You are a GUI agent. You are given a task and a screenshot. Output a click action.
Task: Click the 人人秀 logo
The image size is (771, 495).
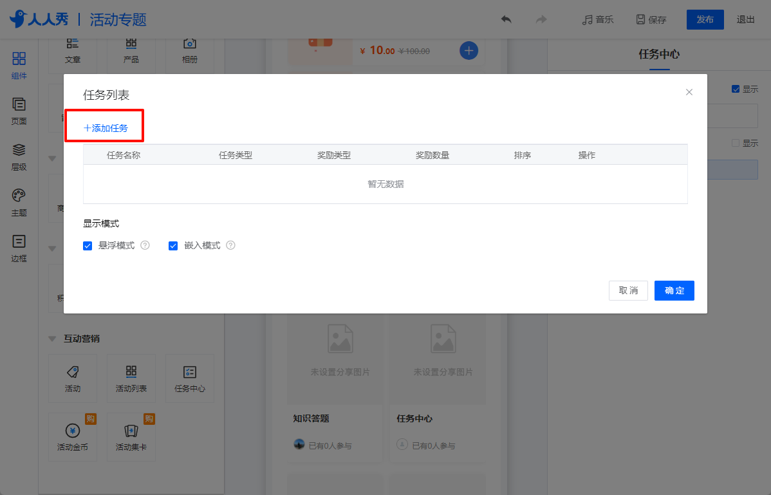[39, 19]
